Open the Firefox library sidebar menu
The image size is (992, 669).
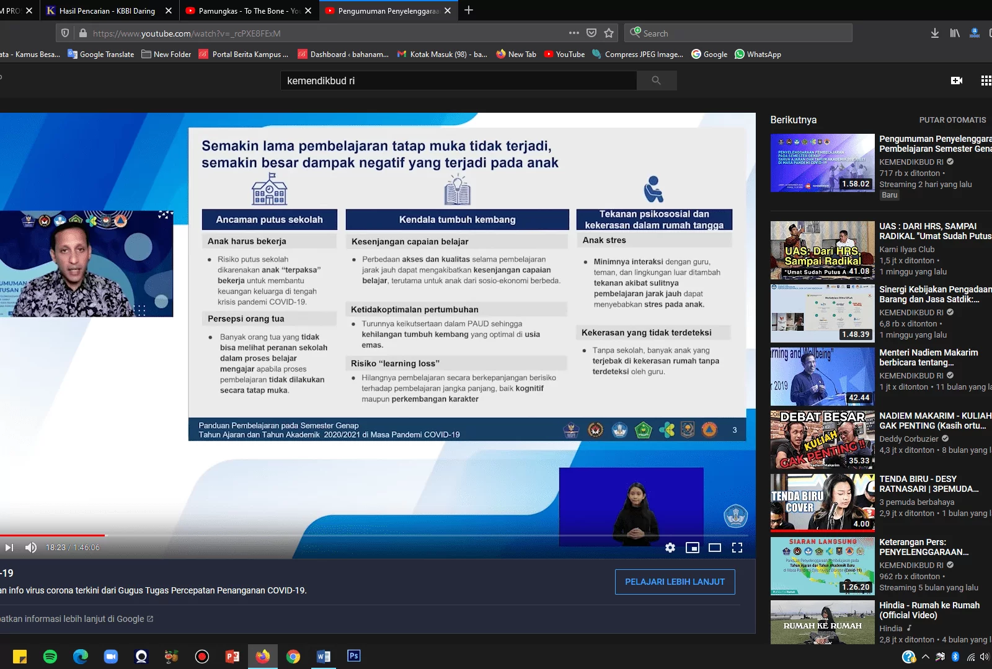(955, 33)
